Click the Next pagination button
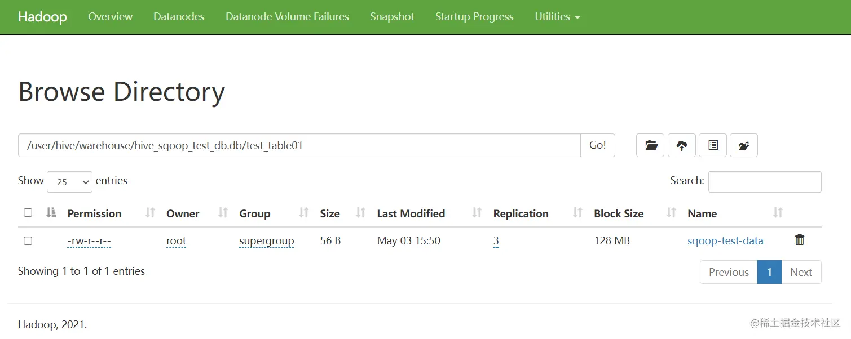 [x=801, y=272]
